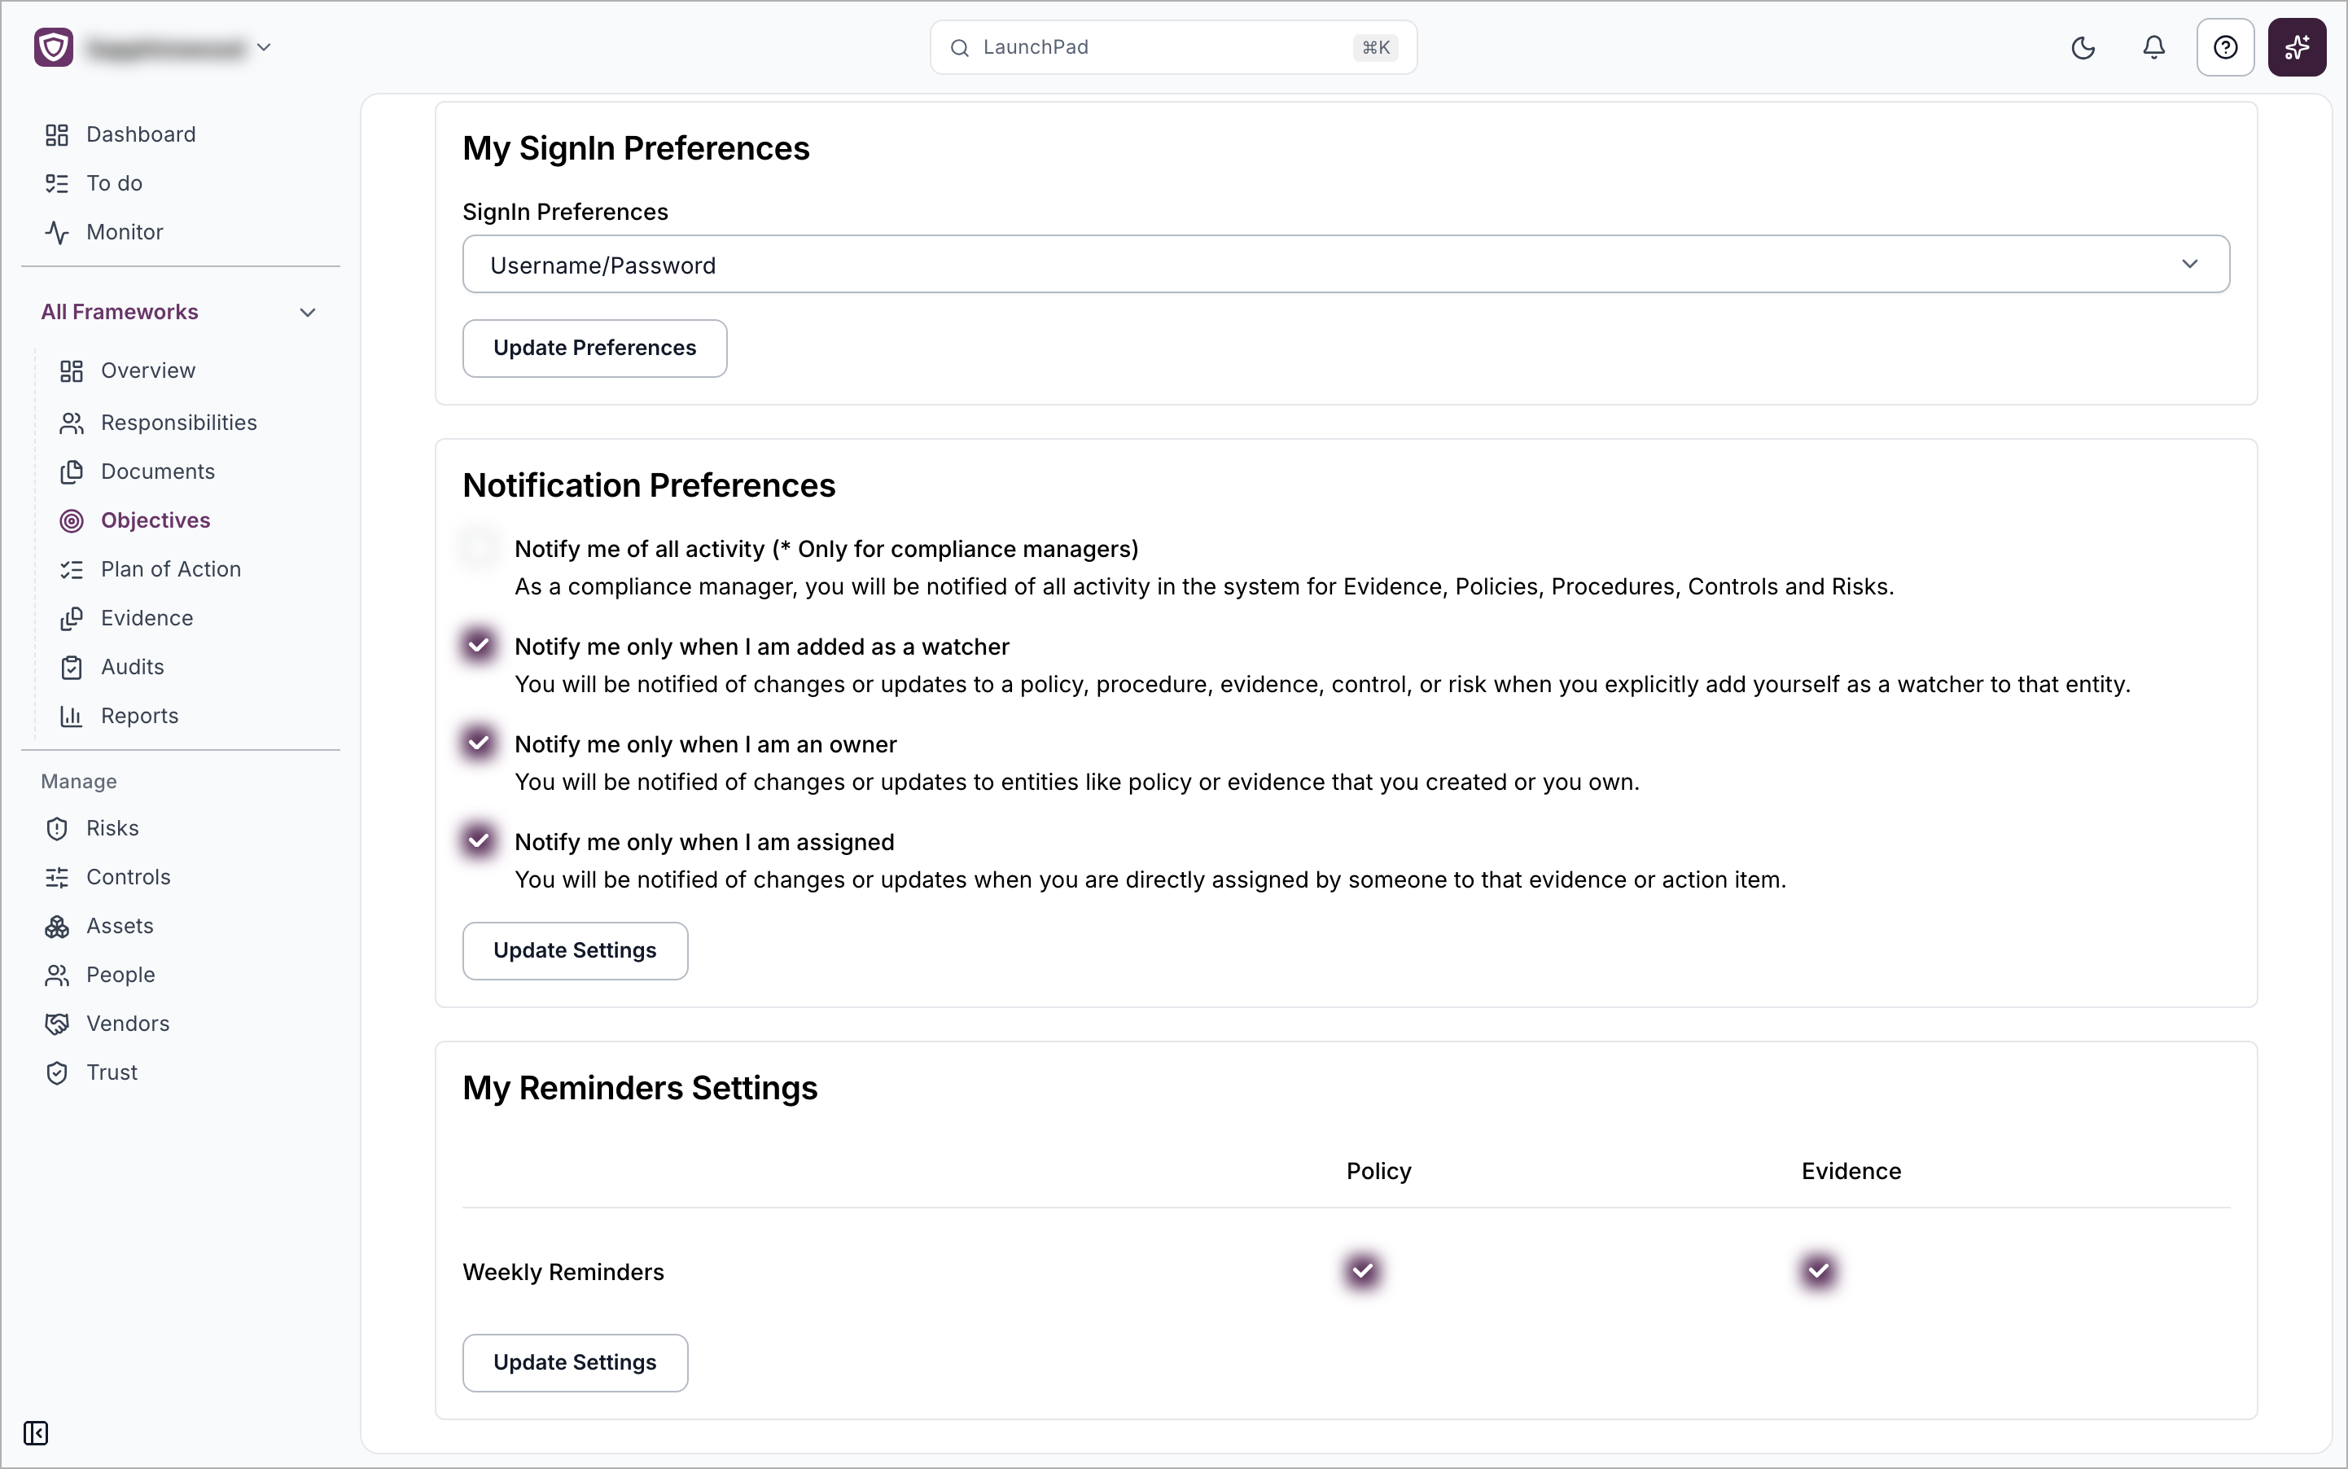Open the help question mark icon

[x=2224, y=47]
